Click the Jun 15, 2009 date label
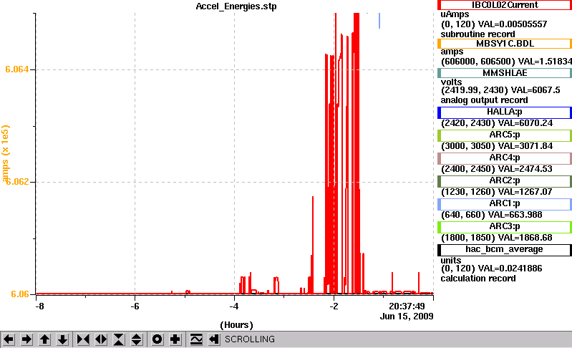 pos(407,316)
